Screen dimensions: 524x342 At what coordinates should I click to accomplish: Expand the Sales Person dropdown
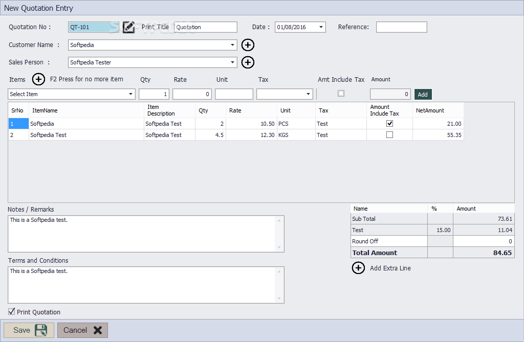coord(233,62)
